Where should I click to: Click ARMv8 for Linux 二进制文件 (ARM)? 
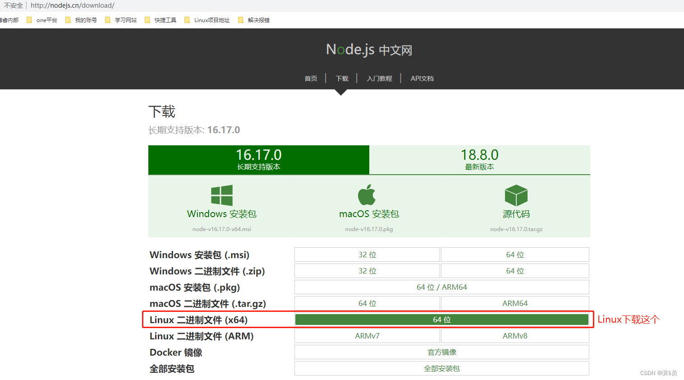coord(515,336)
